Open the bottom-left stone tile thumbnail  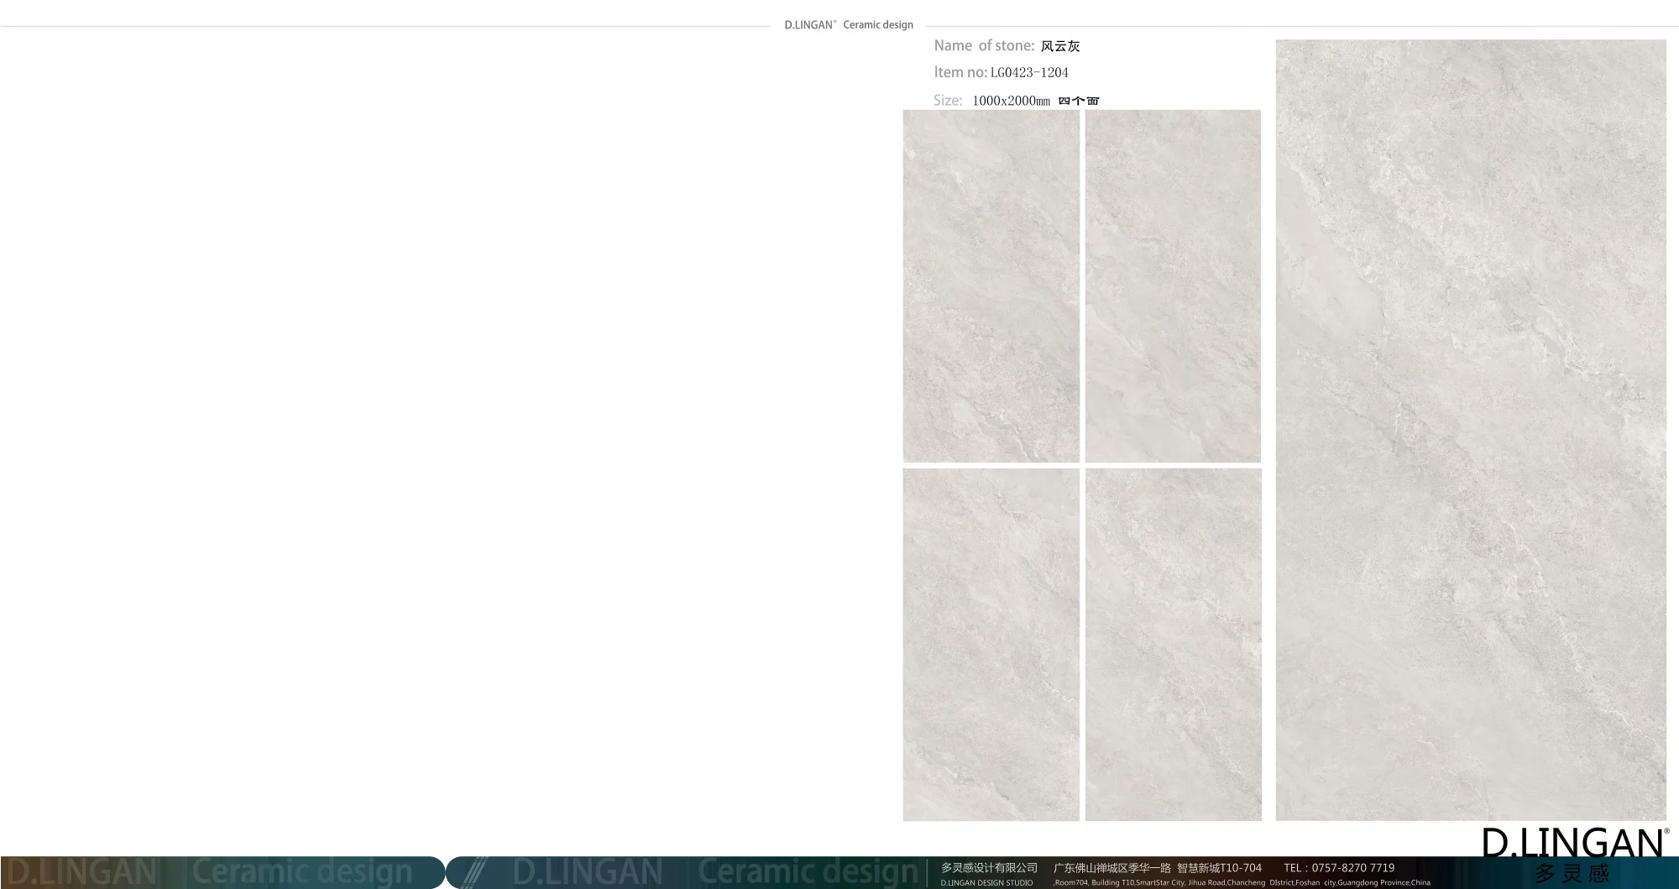pyautogui.click(x=991, y=644)
